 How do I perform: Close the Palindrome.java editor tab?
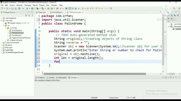point(83,12)
